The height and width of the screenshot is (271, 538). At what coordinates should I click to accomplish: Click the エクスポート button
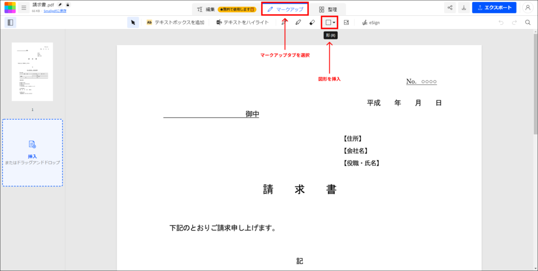(494, 7)
